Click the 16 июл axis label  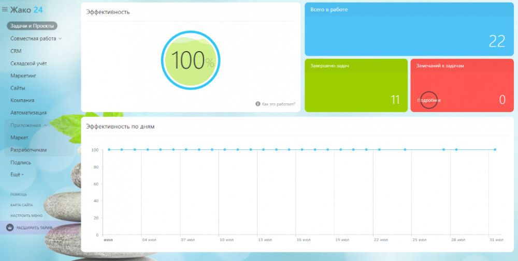pos(303,240)
